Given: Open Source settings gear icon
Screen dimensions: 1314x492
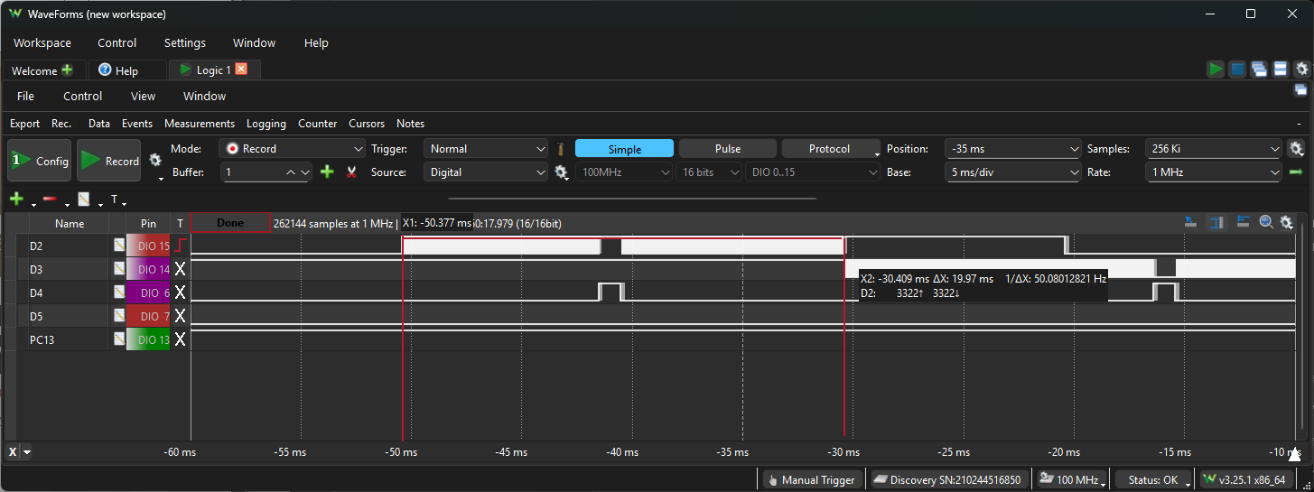Looking at the screenshot, I should click(561, 172).
